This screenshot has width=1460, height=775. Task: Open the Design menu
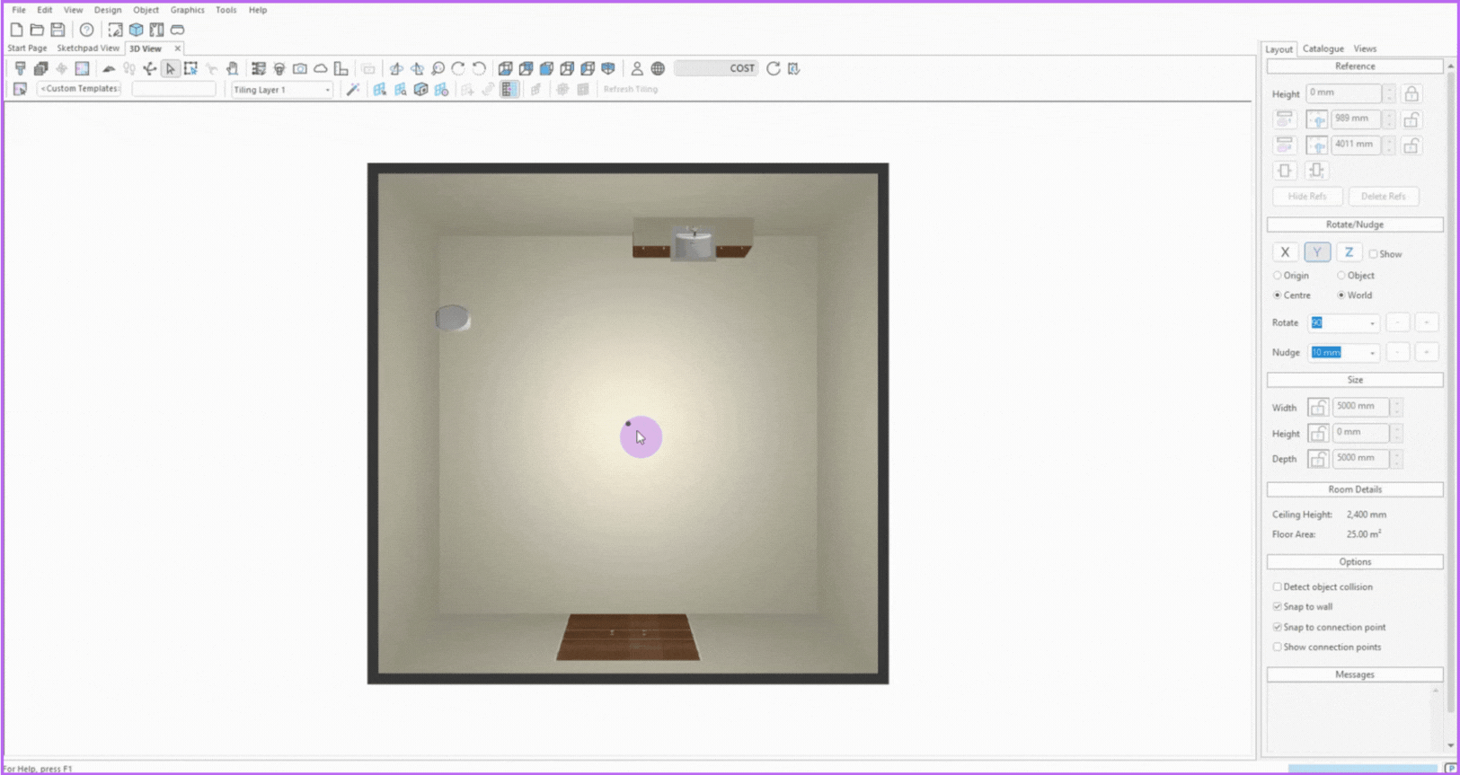point(107,10)
